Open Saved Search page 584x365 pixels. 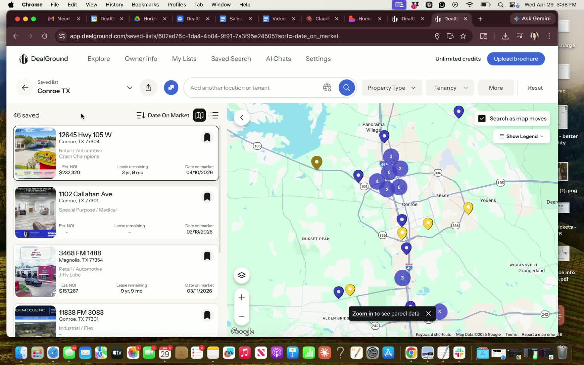(x=231, y=59)
